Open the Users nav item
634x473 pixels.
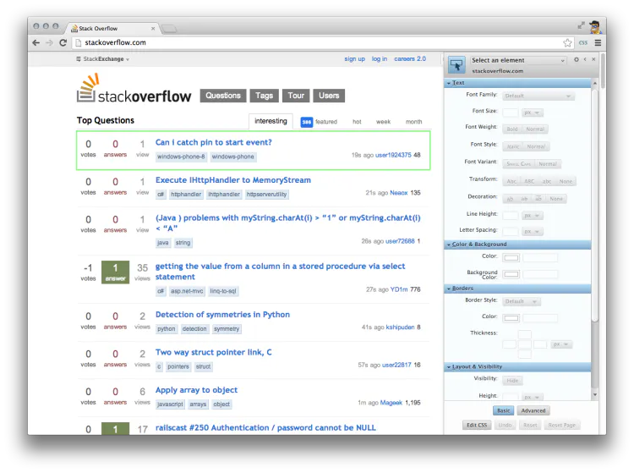pos(329,96)
